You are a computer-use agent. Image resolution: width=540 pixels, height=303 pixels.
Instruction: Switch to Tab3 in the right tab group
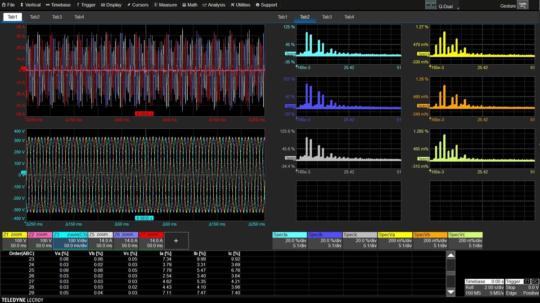(x=327, y=17)
